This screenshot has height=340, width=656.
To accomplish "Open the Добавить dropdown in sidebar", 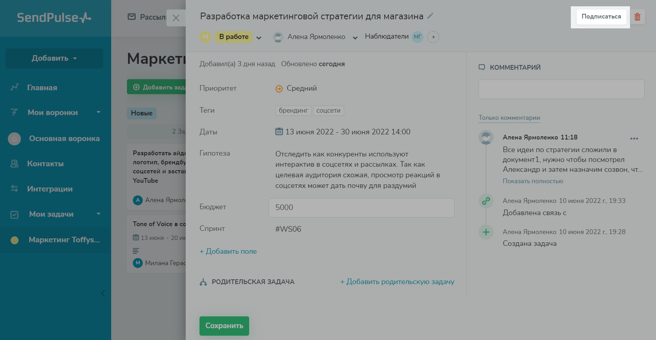I will (54, 58).
